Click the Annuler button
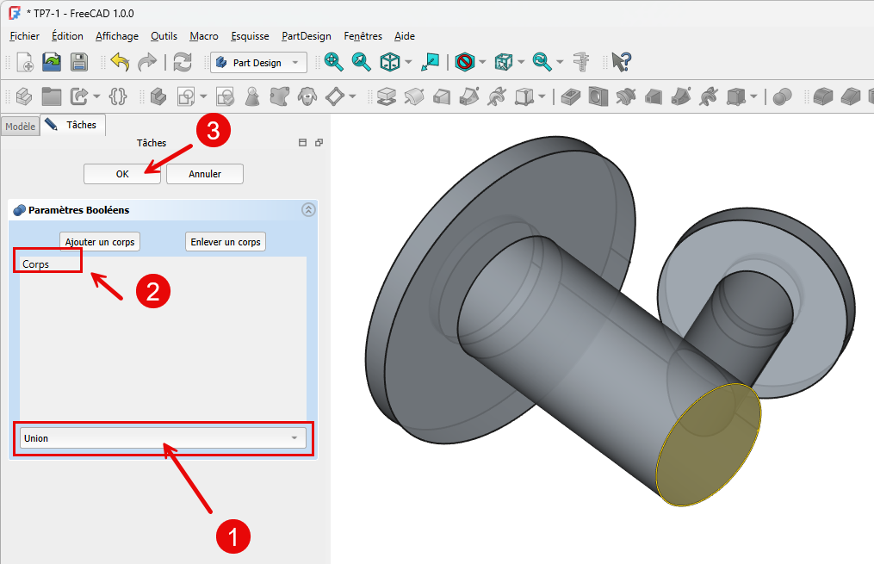Image resolution: width=874 pixels, height=564 pixels. tap(205, 174)
